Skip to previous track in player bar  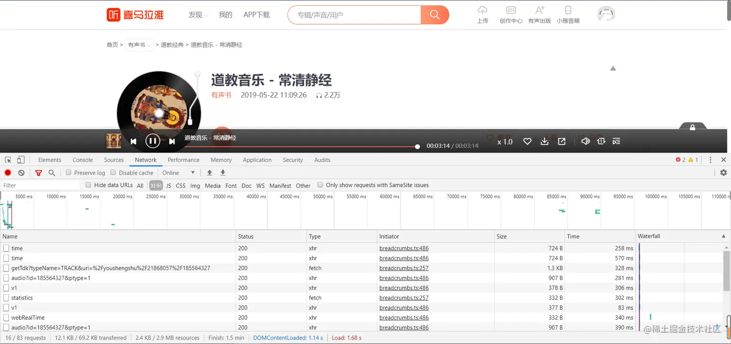[x=133, y=141]
